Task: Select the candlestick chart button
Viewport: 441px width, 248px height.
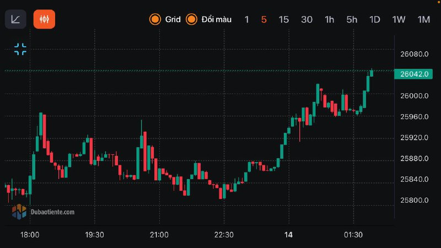Action: (x=44, y=19)
